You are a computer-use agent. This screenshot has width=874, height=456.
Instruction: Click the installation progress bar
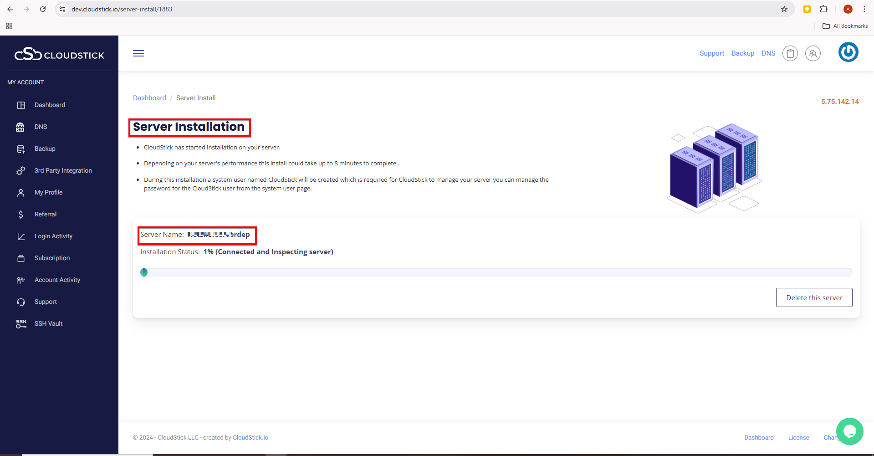coord(496,272)
